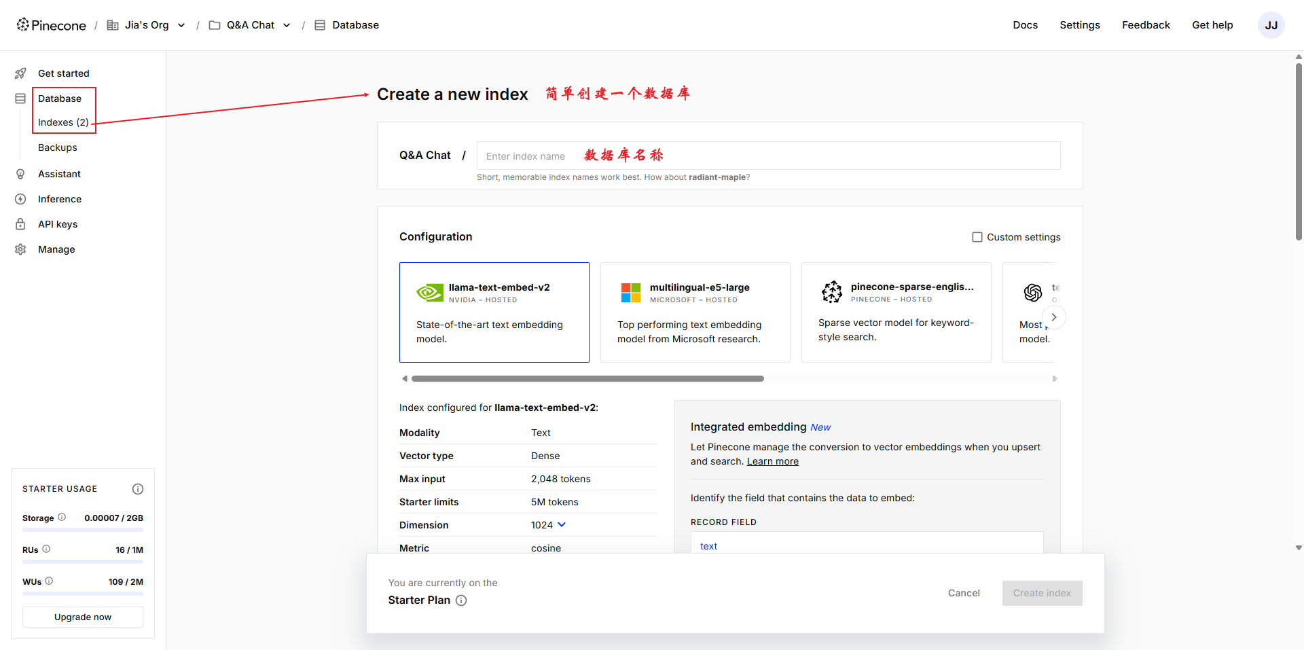This screenshot has width=1304, height=650.
Task: Open the API keys sidebar item
Action: click(x=58, y=224)
